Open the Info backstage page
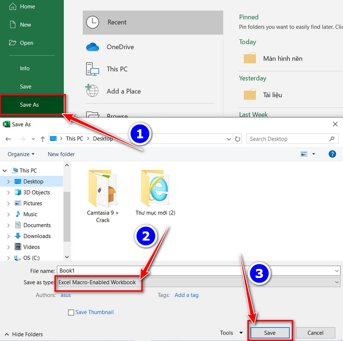Viewport: 343px width, 341px height. pos(25,68)
